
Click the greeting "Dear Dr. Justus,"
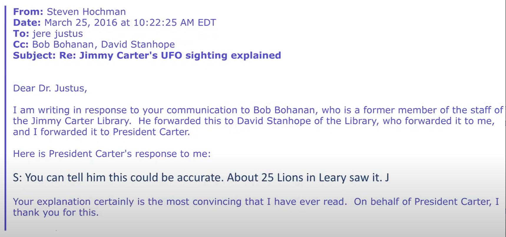(x=50, y=88)
